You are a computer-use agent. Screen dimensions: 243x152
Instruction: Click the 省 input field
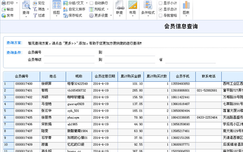(x=190, y=60)
